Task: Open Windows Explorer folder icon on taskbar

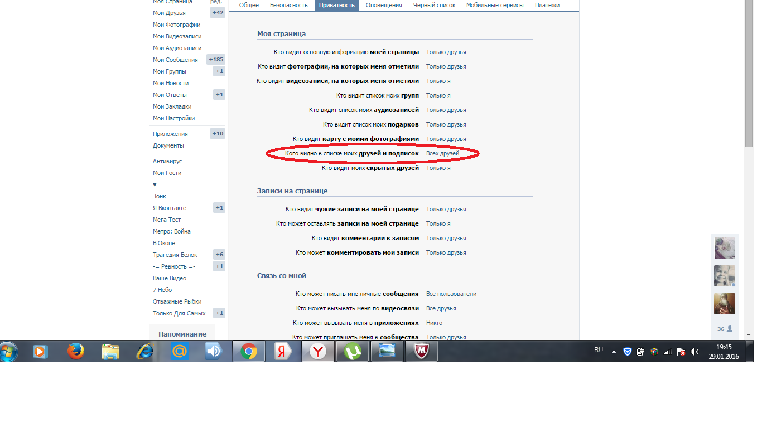Action: pyautogui.click(x=110, y=352)
